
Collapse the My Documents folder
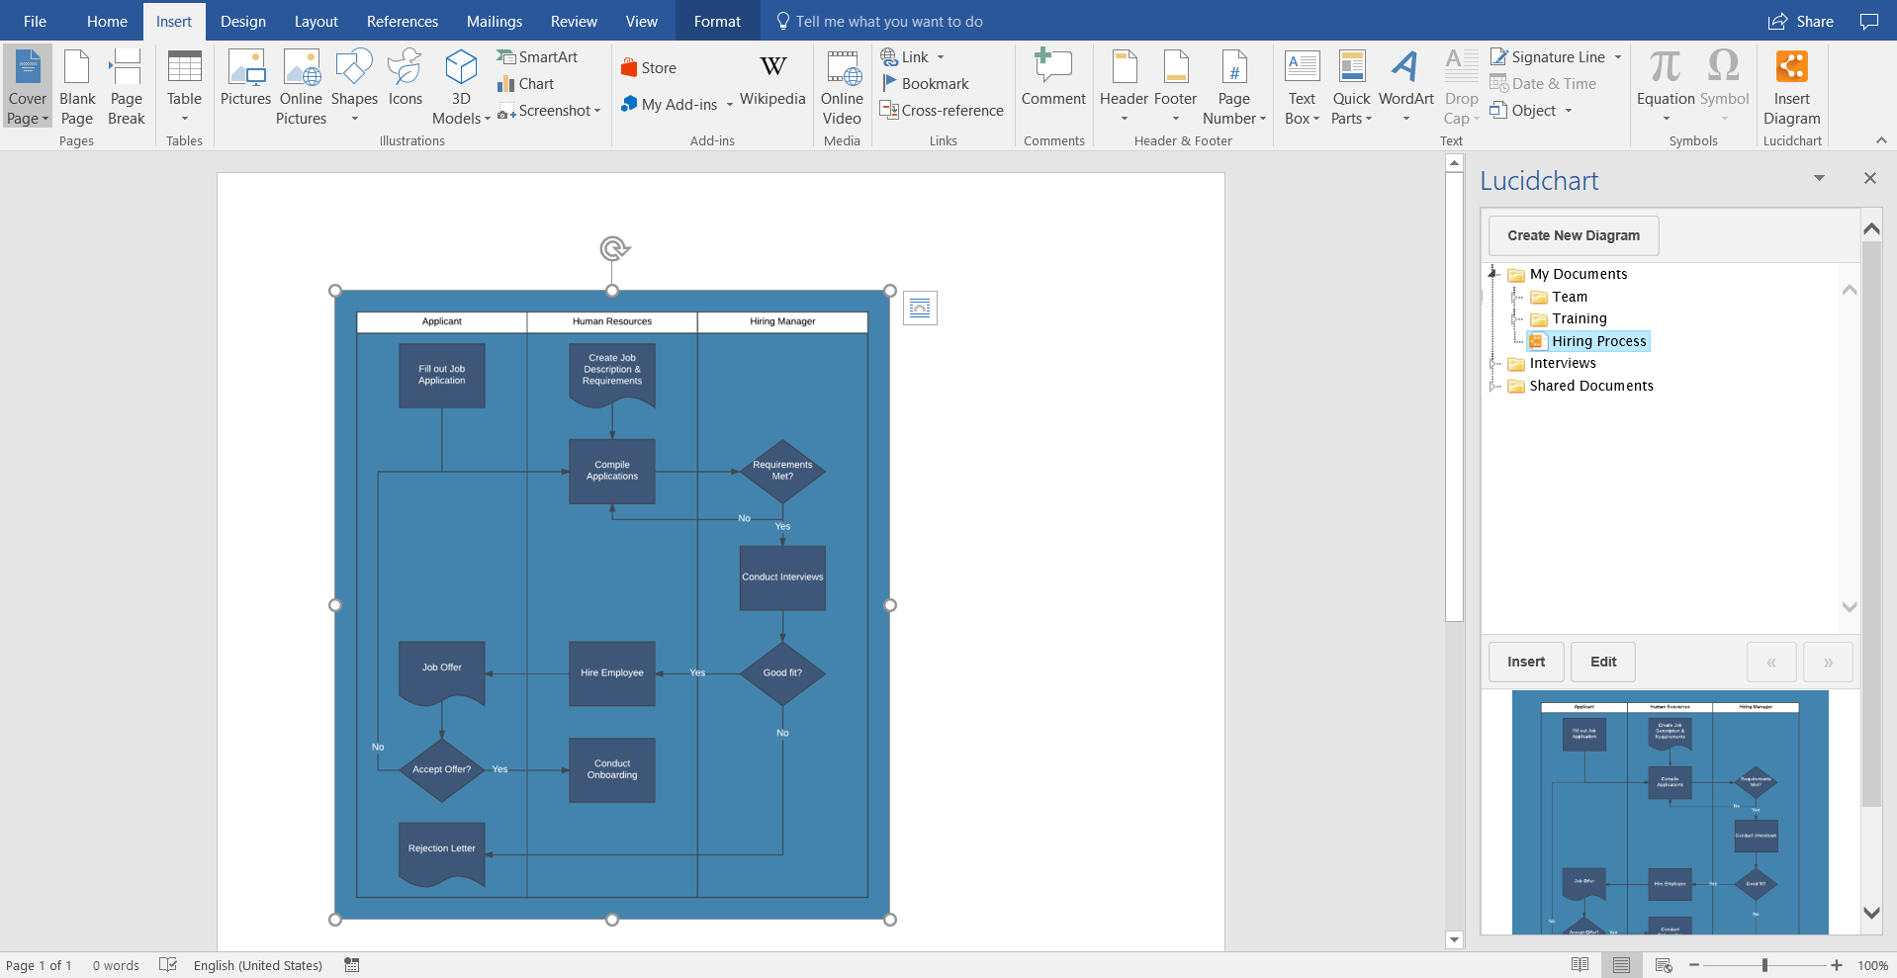pos(1493,274)
